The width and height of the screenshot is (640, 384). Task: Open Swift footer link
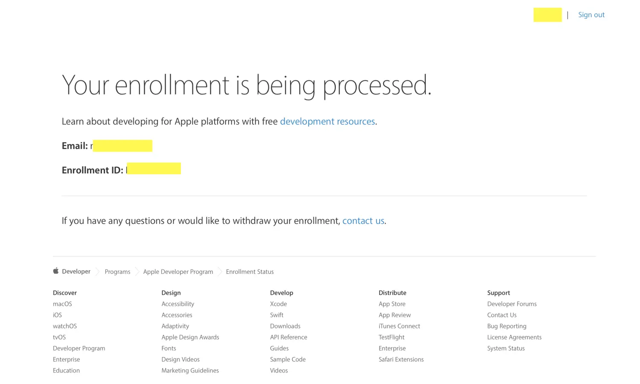276,315
